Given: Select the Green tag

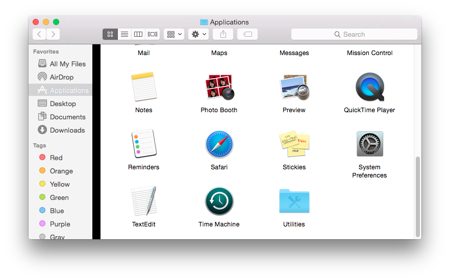Looking at the screenshot, I should (x=61, y=197).
